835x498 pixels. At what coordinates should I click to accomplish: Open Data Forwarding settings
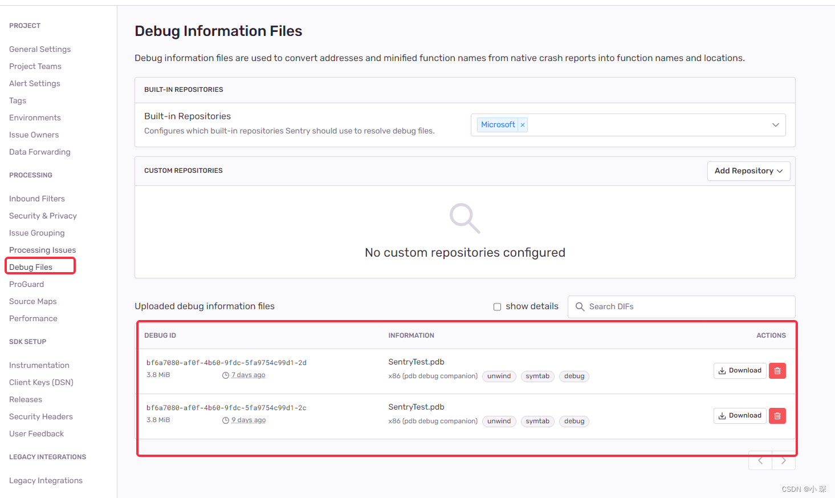40,152
